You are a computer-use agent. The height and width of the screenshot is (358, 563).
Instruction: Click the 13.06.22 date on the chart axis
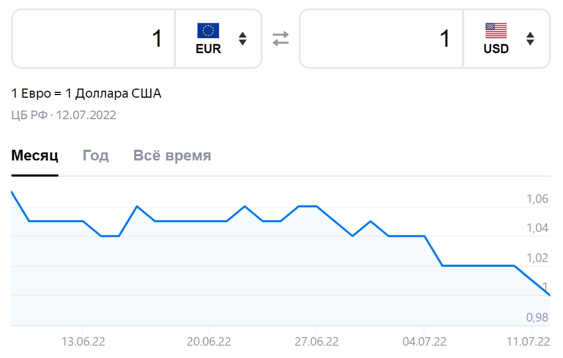tap(83, 342)
